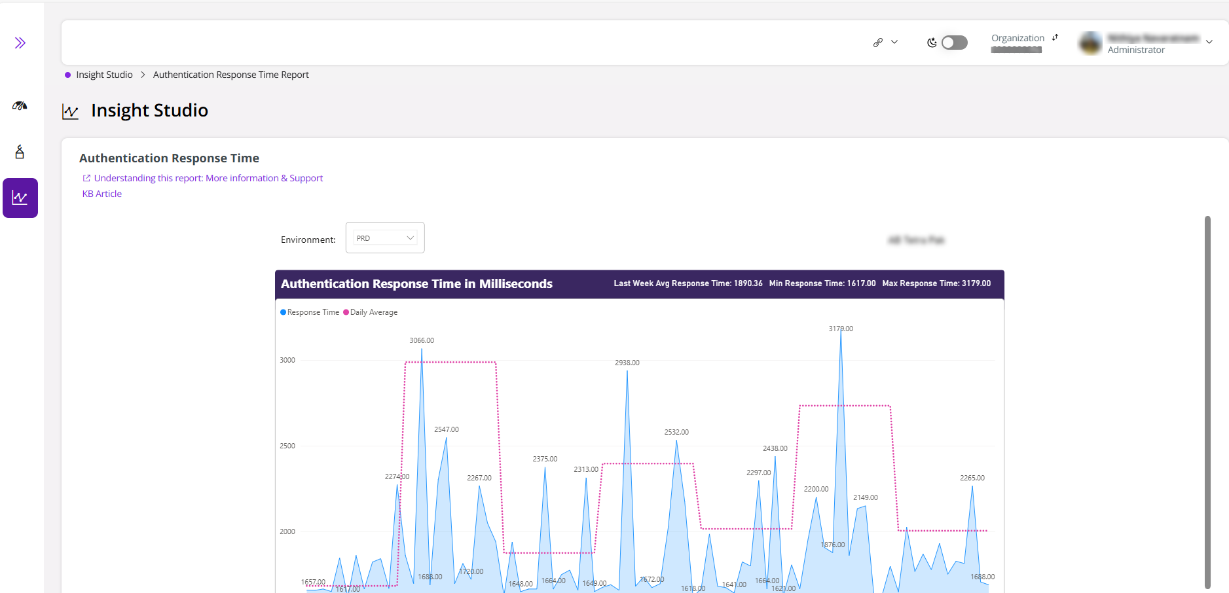Click the moon dark mode icon
This screenshot has height=593, width=1229.
tap(932, 43)
